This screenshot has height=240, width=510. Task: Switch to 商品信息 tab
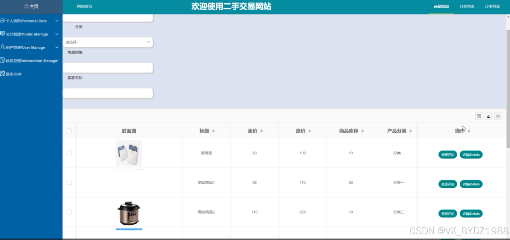pos(441,6)
